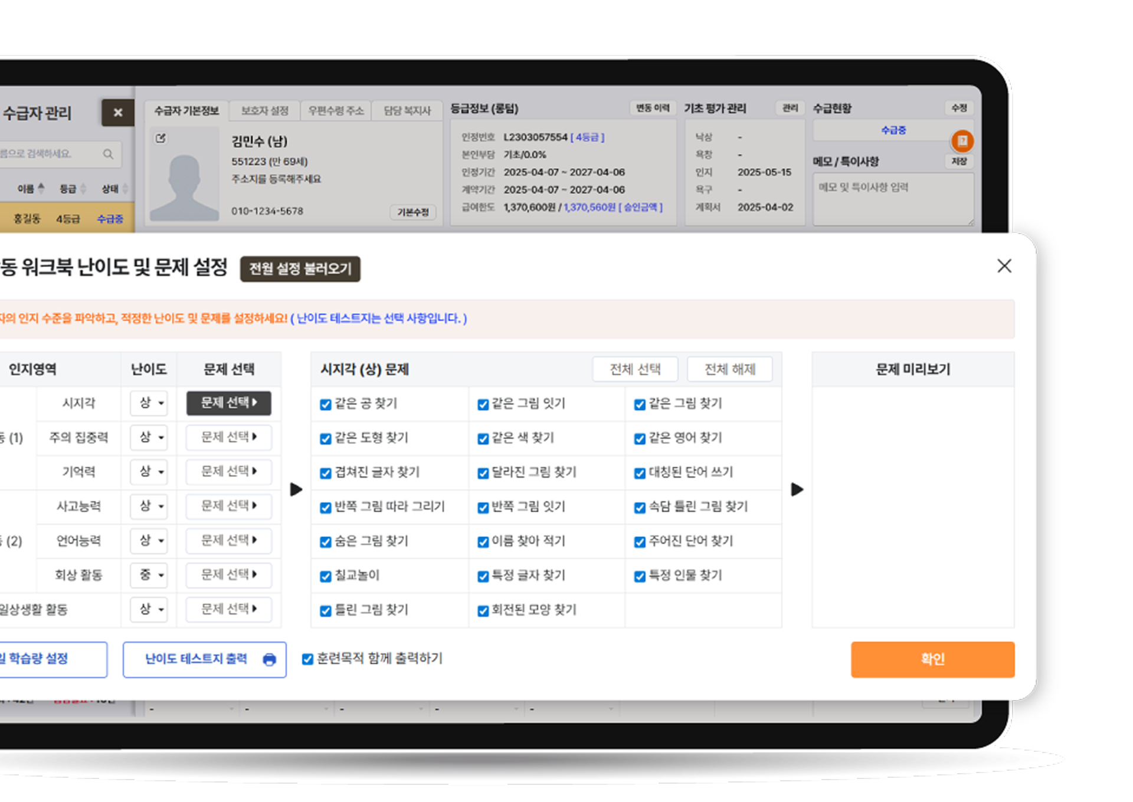Uncheck the 같은 공 찾기 checkbox

(x=325, y=405)
